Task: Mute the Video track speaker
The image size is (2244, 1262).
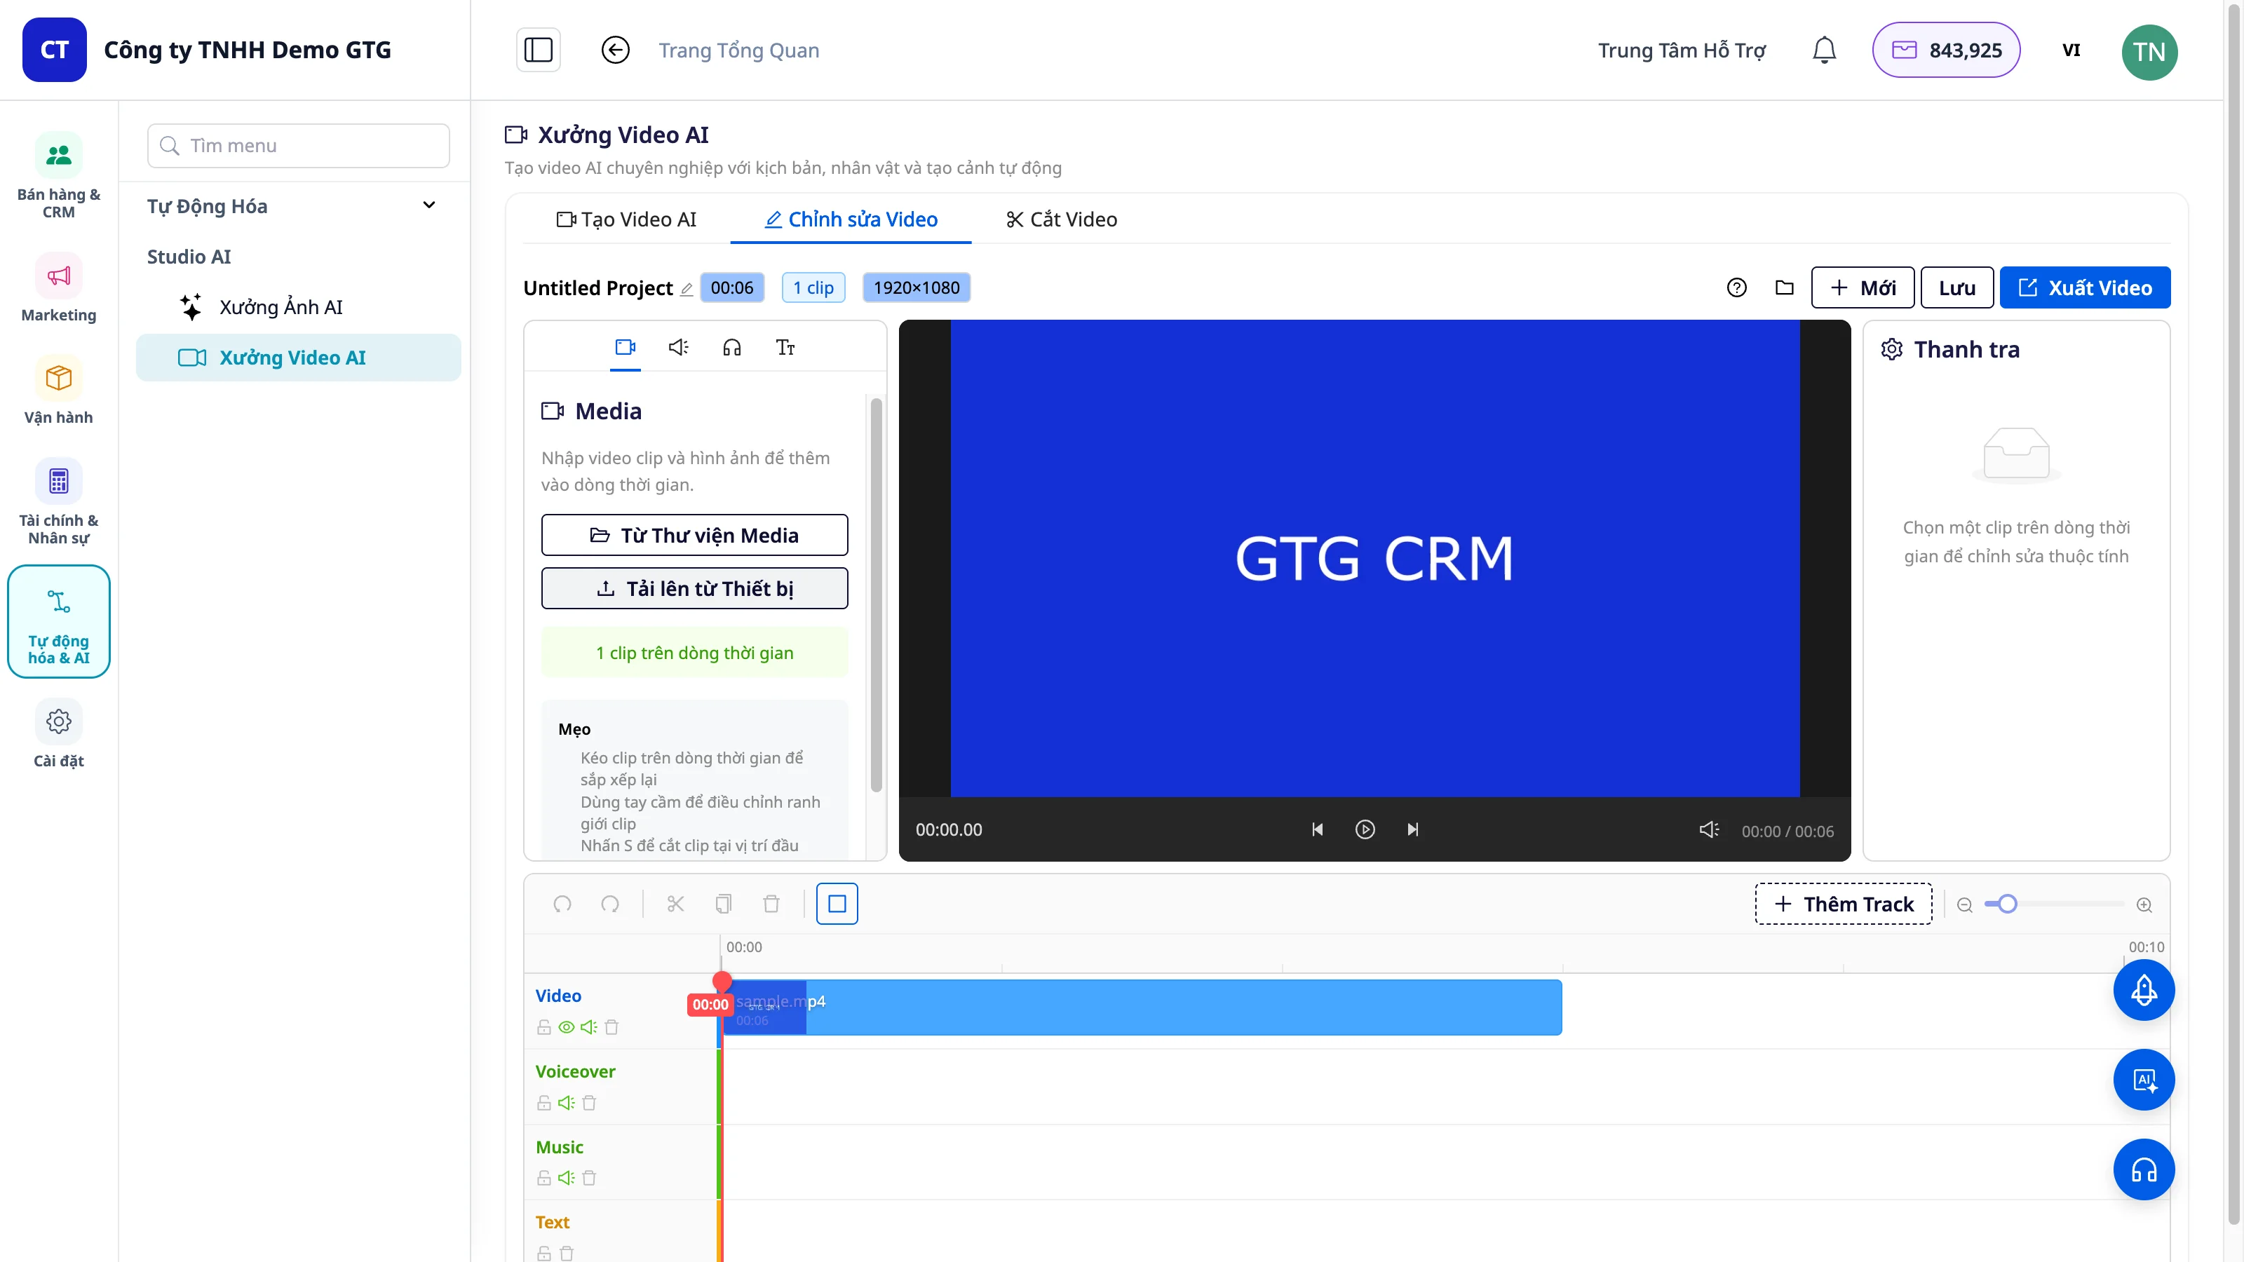Action: pos(589,1027)
